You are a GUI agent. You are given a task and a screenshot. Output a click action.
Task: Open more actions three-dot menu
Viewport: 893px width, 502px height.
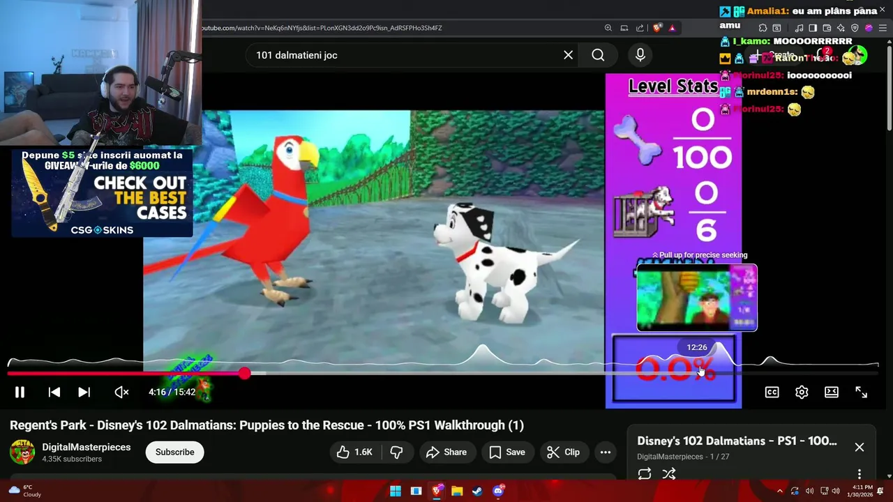(x=606, y=452)
